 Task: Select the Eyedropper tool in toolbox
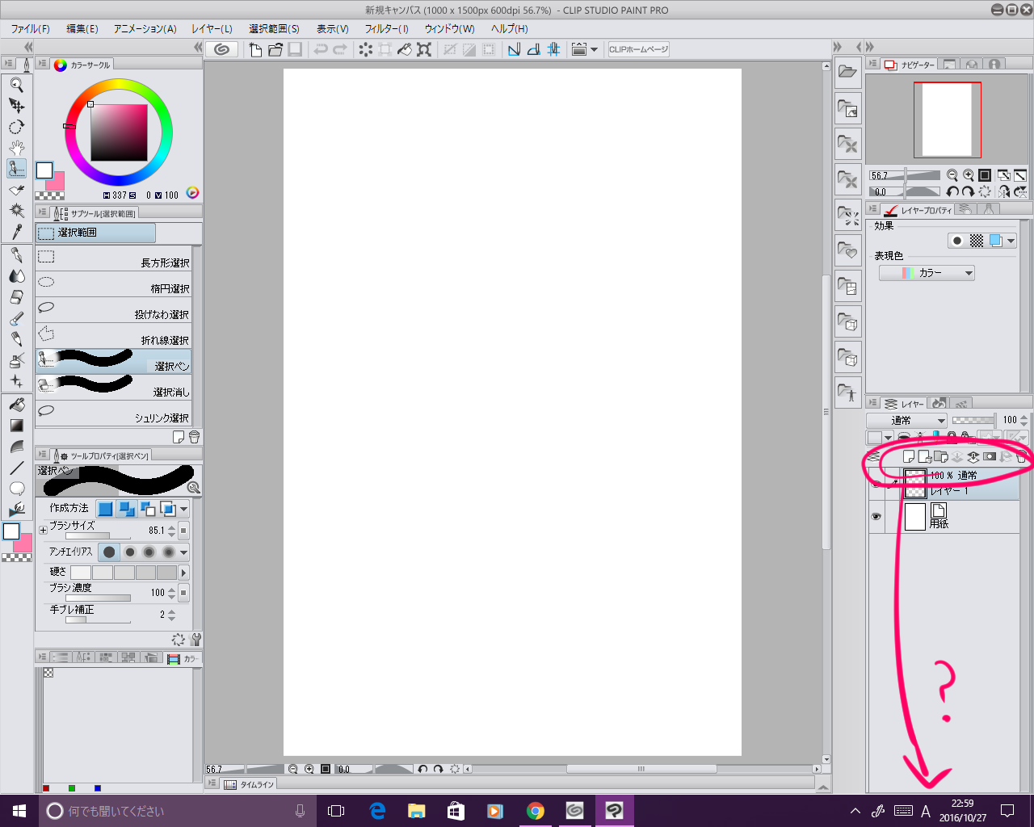point(16,232)
